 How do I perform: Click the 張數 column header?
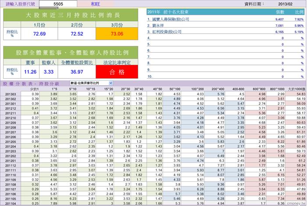click(280, 12)
